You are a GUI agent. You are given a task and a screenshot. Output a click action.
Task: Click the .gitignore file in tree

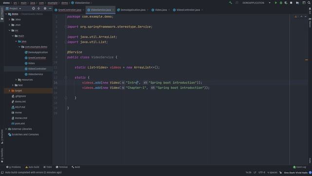(20, 96)
